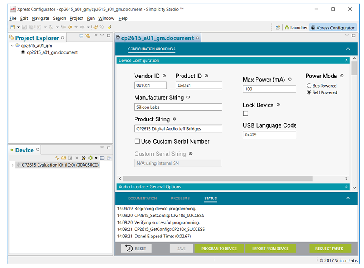Click the curved yellow undo arrow icon
364x268 pixels.
point(95,27)
